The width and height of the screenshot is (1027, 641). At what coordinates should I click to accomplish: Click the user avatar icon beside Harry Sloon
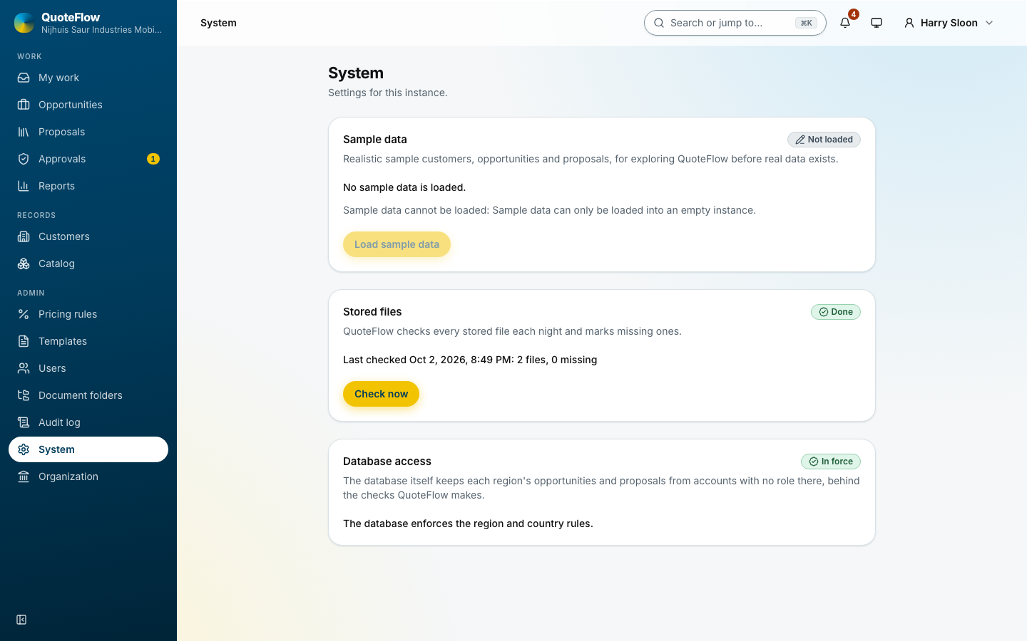click(909, 23)
